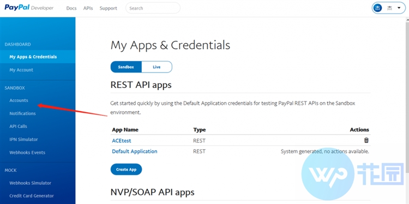
Task: Open the Support menu
Action: point(109,8)
